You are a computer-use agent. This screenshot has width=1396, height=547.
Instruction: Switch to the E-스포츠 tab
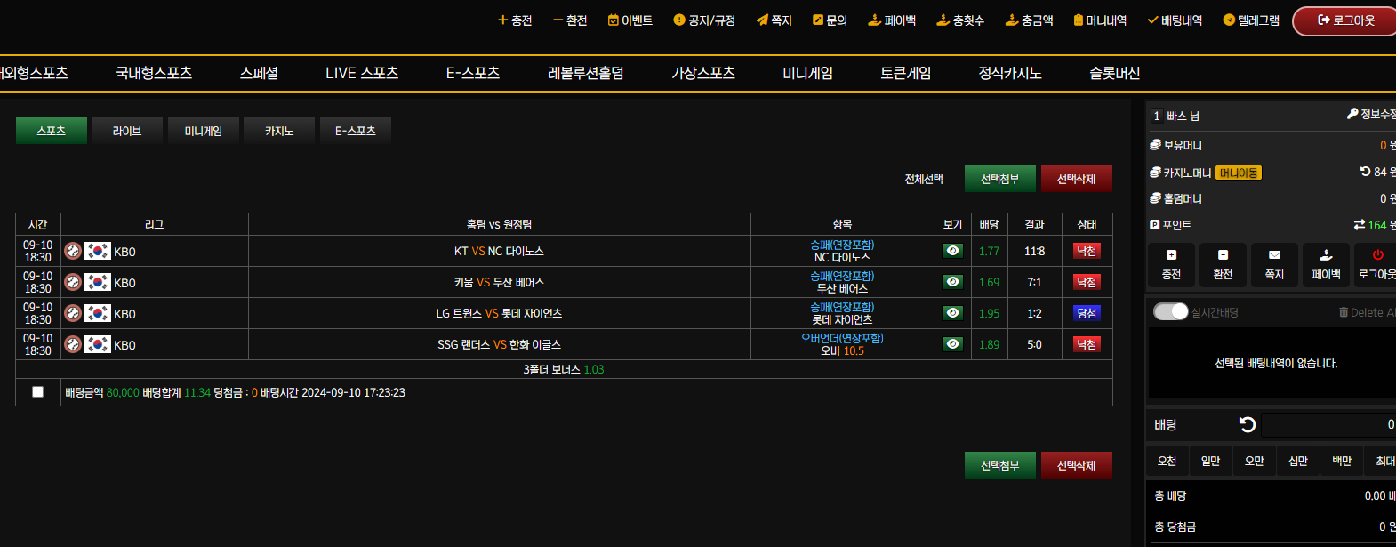coord(356,131)
